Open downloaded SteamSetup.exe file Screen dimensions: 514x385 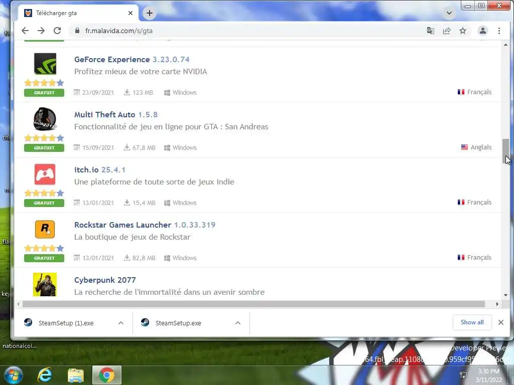(178, 323)
